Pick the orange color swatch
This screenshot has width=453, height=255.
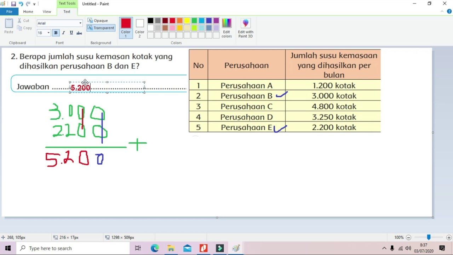click(180, 21)
